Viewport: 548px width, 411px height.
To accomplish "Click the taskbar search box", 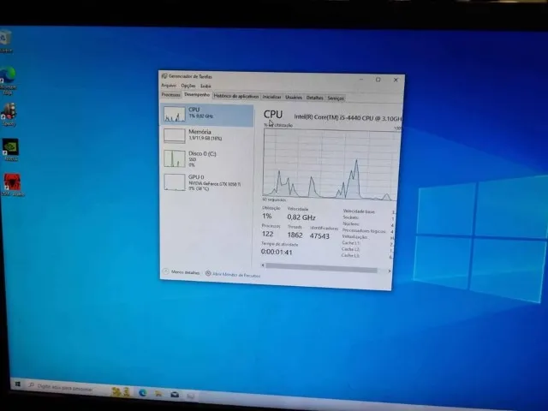I will point(67,387).
